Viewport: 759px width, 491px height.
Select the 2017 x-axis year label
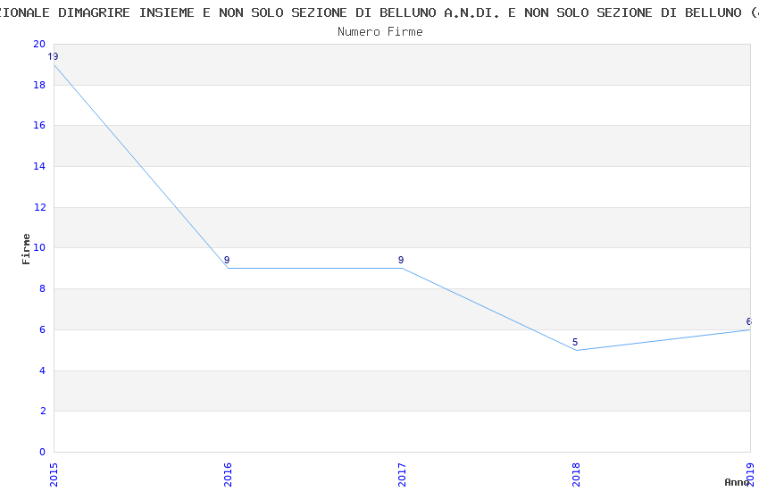click(402, 474)
